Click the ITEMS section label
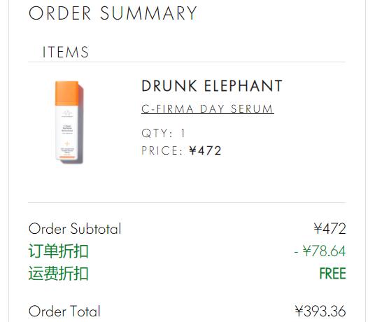The height and width of the screenshot is (322, 382). pos(66,52)
